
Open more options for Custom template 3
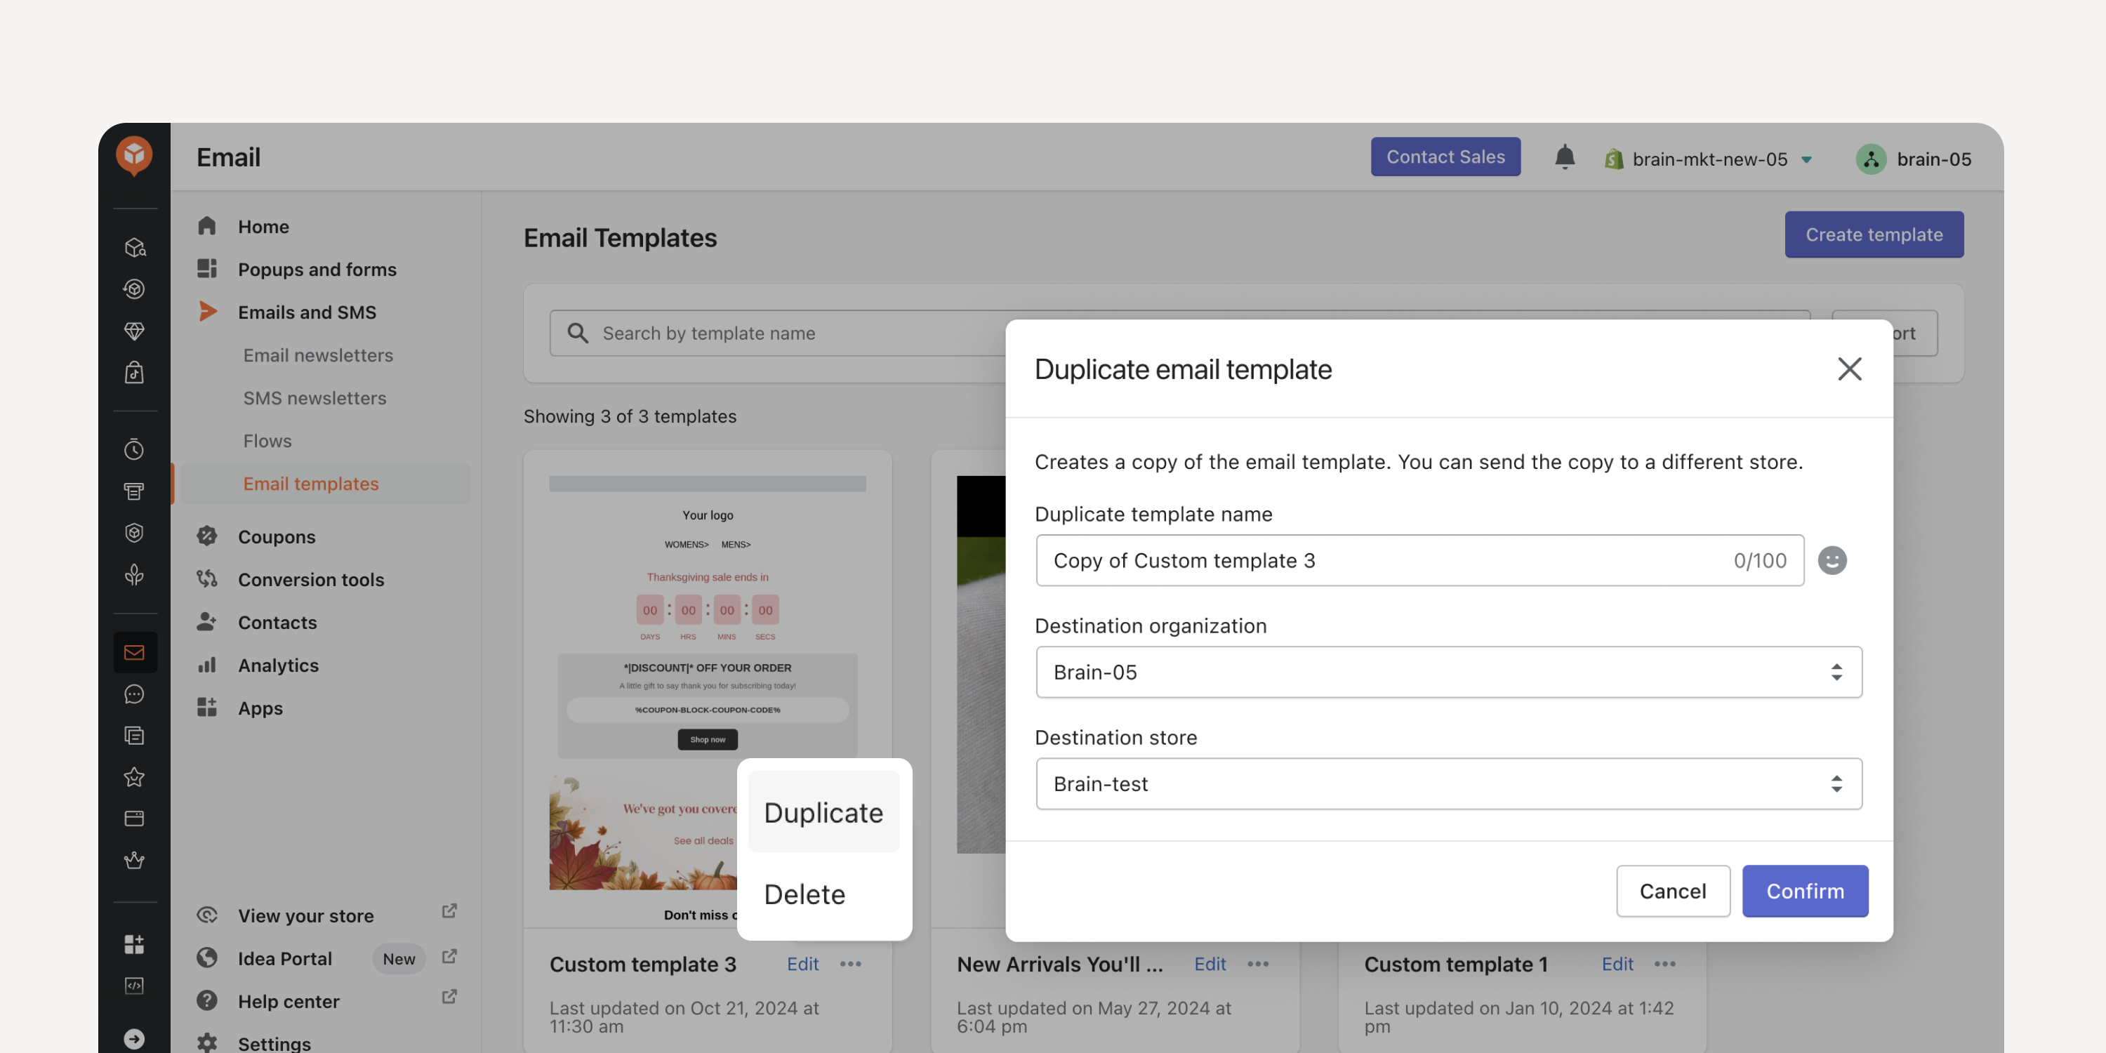pos(850,964)
